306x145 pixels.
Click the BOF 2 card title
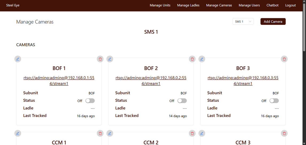click(x=151, y=68)
